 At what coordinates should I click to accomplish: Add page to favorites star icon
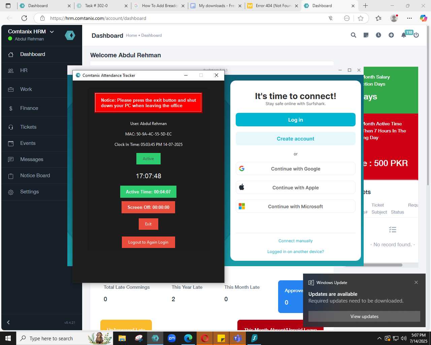pyautogui.click(x=361, y=18)
